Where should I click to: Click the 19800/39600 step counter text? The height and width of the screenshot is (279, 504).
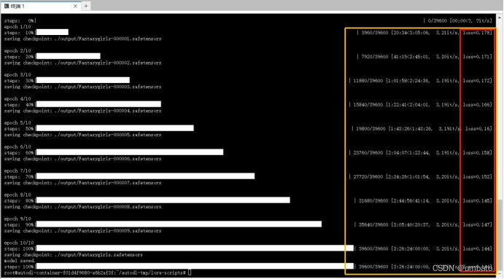(x=371, y=129)
